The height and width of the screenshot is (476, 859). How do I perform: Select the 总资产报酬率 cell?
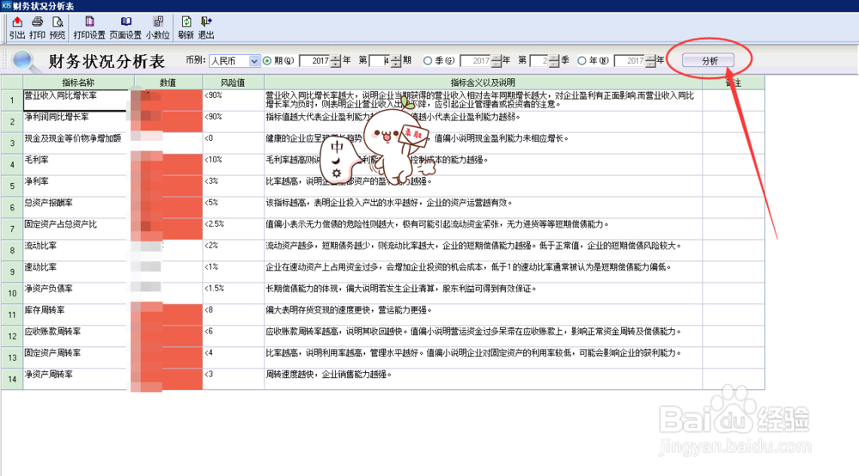point(76,207)
